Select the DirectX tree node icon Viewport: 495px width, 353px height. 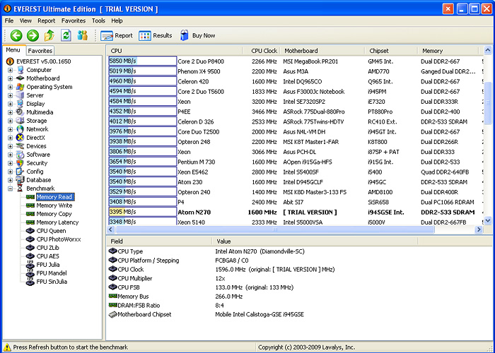(x=21, y=138)
